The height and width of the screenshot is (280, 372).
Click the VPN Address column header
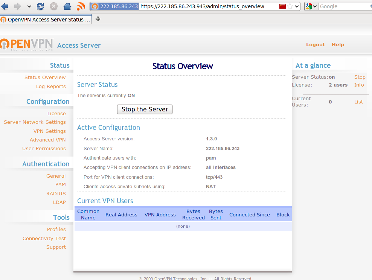pyautogui.click(x=160, y=215)
